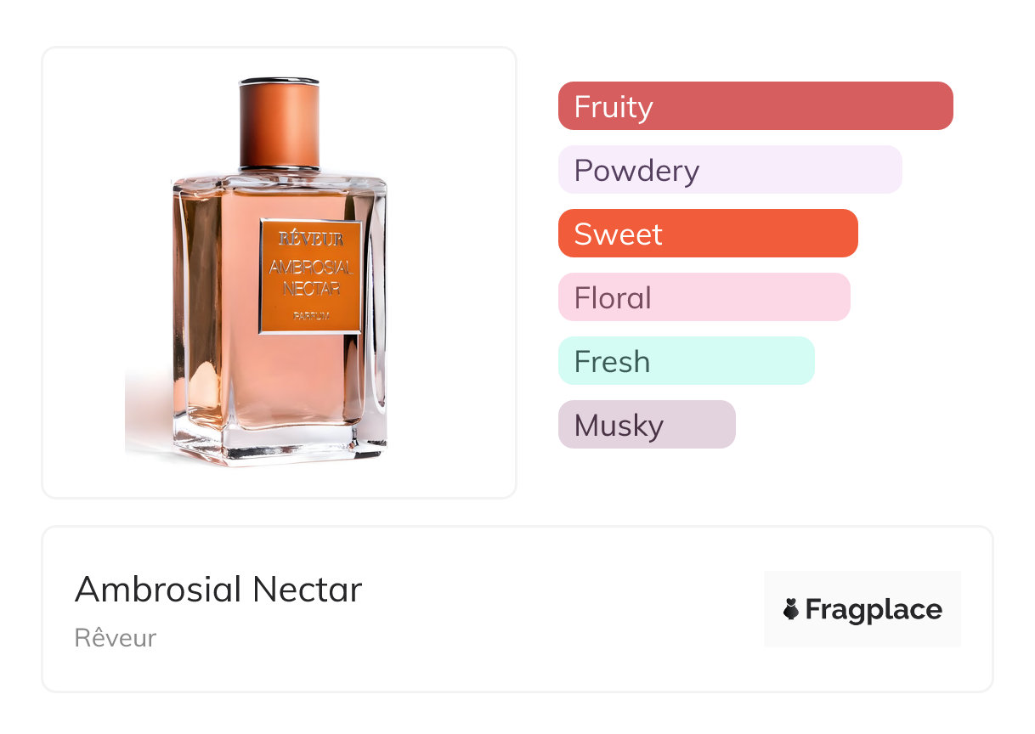The height and width of the screenshot is (734, 1035).
Task: Click the orange label plate on the bottle
Action: 311,276
